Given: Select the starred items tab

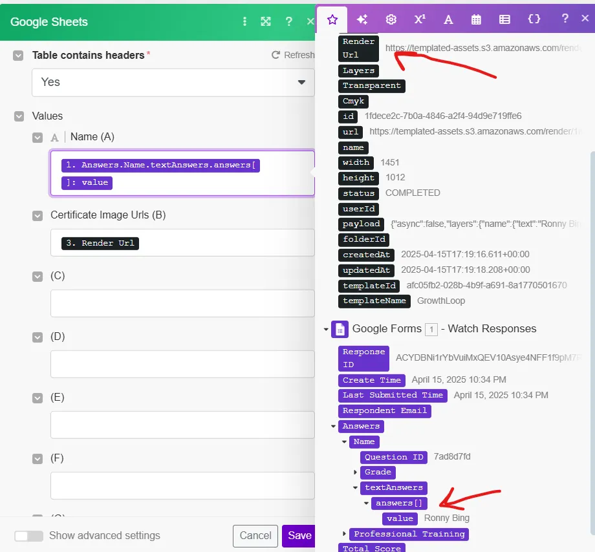Looking at the screenshot, I should click(332, 19).
